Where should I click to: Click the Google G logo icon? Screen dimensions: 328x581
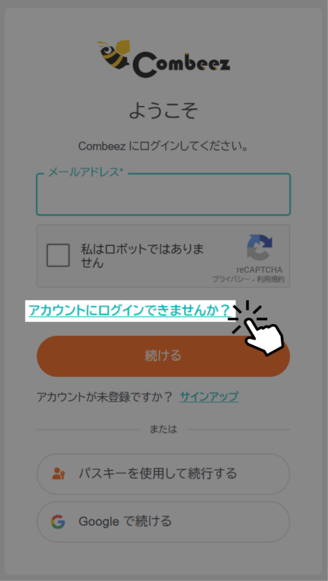[x=58, y=522]
